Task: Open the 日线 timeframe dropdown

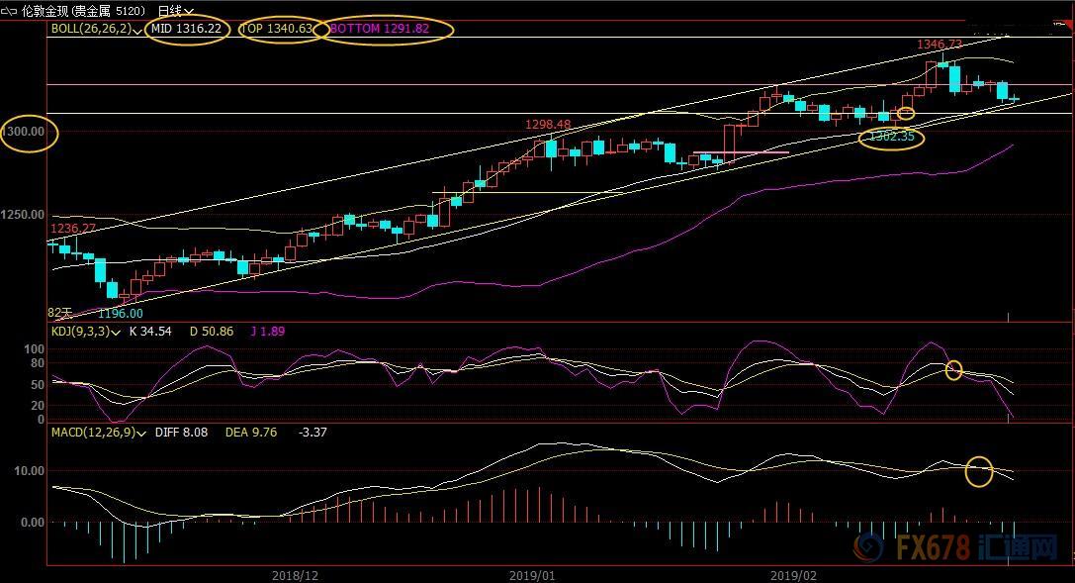Action: point(176,11)
